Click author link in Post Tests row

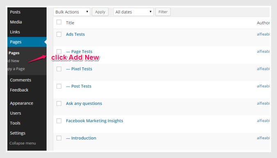coord(263,86)
